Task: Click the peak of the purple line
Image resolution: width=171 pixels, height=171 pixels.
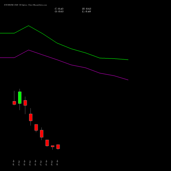Action: point(29,50)
